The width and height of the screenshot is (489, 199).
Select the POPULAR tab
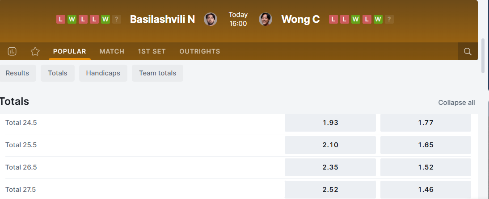(69, 51)
